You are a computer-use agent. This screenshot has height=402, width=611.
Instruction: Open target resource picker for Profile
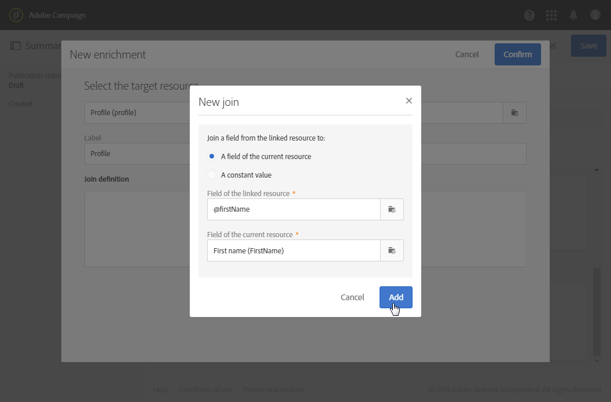[x=514, y=113]
